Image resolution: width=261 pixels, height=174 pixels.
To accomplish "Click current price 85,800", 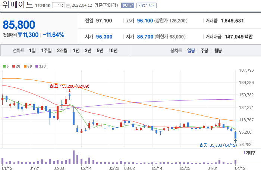I will [x=19, y=25].
